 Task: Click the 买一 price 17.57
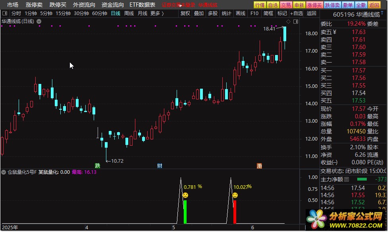coord(359,70)
